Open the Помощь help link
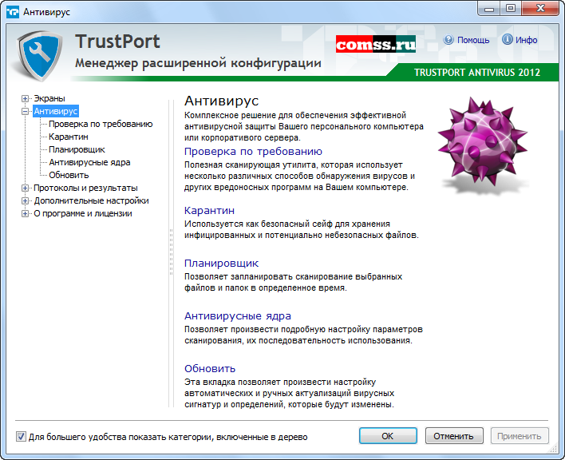The height and width of the screenshot is (460, 565). 473,40
